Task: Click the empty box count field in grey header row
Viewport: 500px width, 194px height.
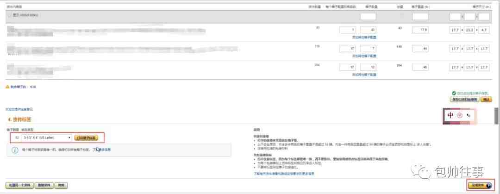Action: point(368,17)
